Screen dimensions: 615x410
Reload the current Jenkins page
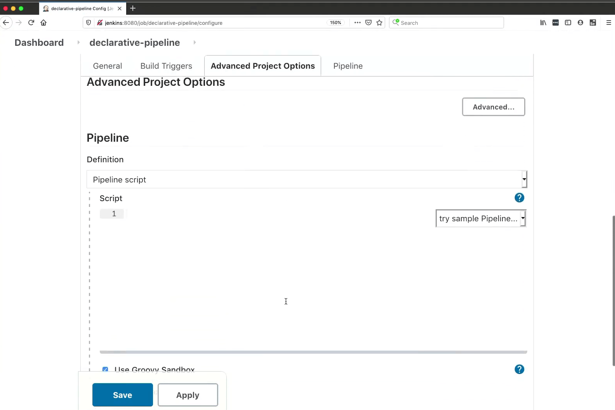(x=31, y=23)
